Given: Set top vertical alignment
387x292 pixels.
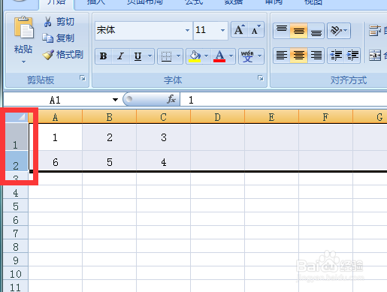Looking at the screenshot, I should pyautogui.click(x=282, y=31).
